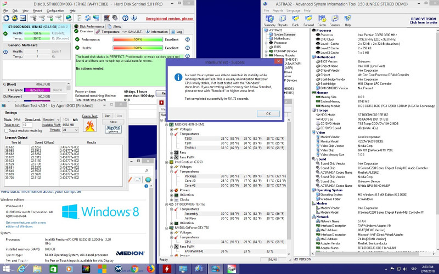The height and width of the screenshot is (274, 439).
Task: Click 'Get more features with a new edition' link
Action: [26, 225]
